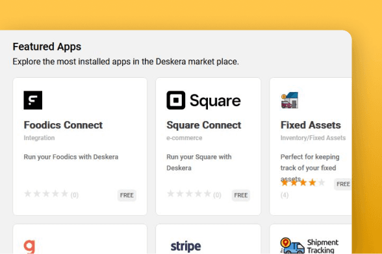Click FREE badge on Fixed Assets card

[x=343, y=184]
